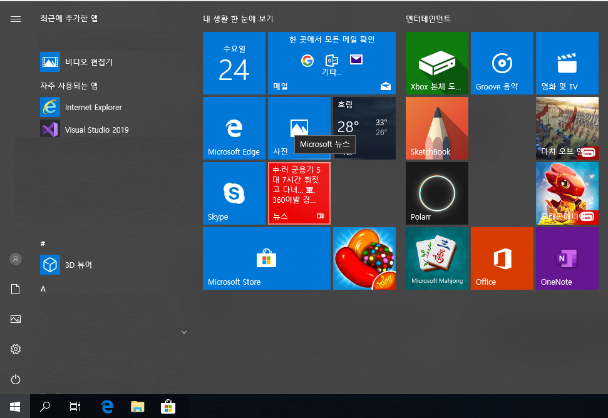This screenshot has width=608, height=418.
Task: Open the Groove 음악 tile
Action: point(502,63)
